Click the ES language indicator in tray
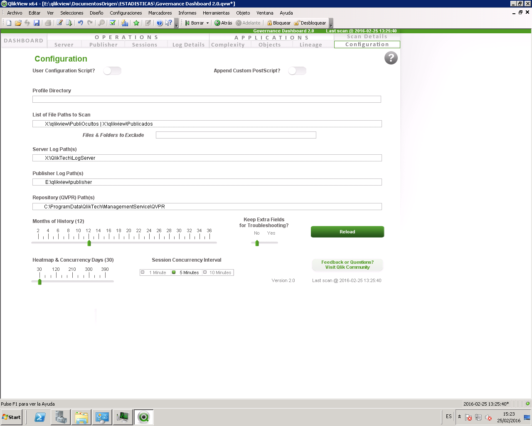The width and height of the screenshot is (532, 426). [x=449, y=416]
